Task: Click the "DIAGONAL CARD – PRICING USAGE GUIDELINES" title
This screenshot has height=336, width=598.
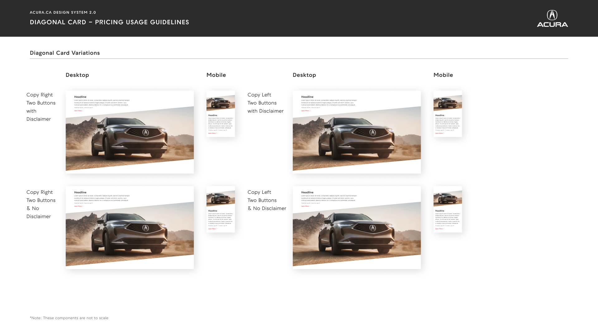Action: (x=109, y=22)
